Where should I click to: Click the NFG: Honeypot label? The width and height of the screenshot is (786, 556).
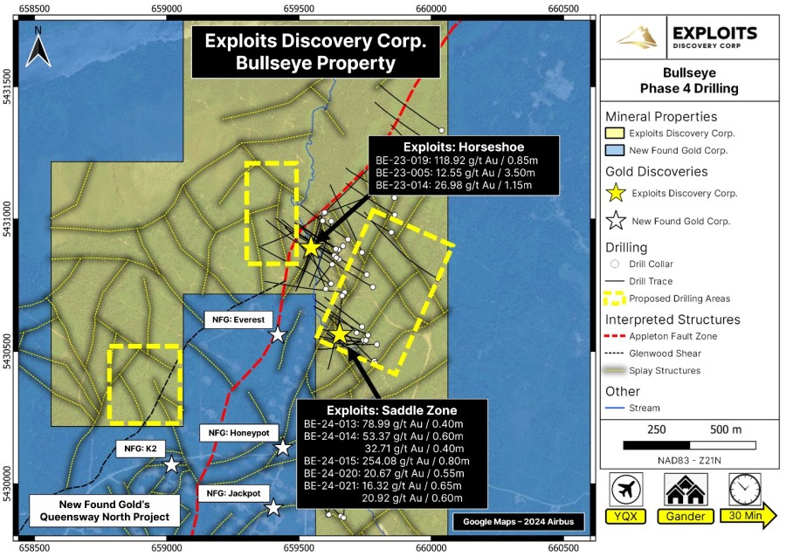pos(239,433)
